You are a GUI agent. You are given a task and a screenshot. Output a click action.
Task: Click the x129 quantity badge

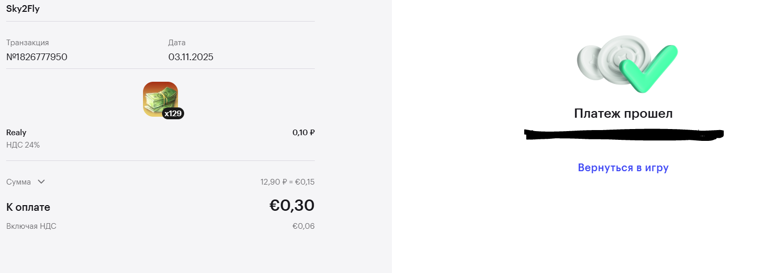pos(173,114)
